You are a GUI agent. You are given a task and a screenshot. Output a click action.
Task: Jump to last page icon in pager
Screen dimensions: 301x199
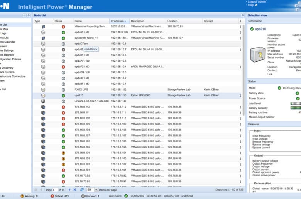click(75, 190)
